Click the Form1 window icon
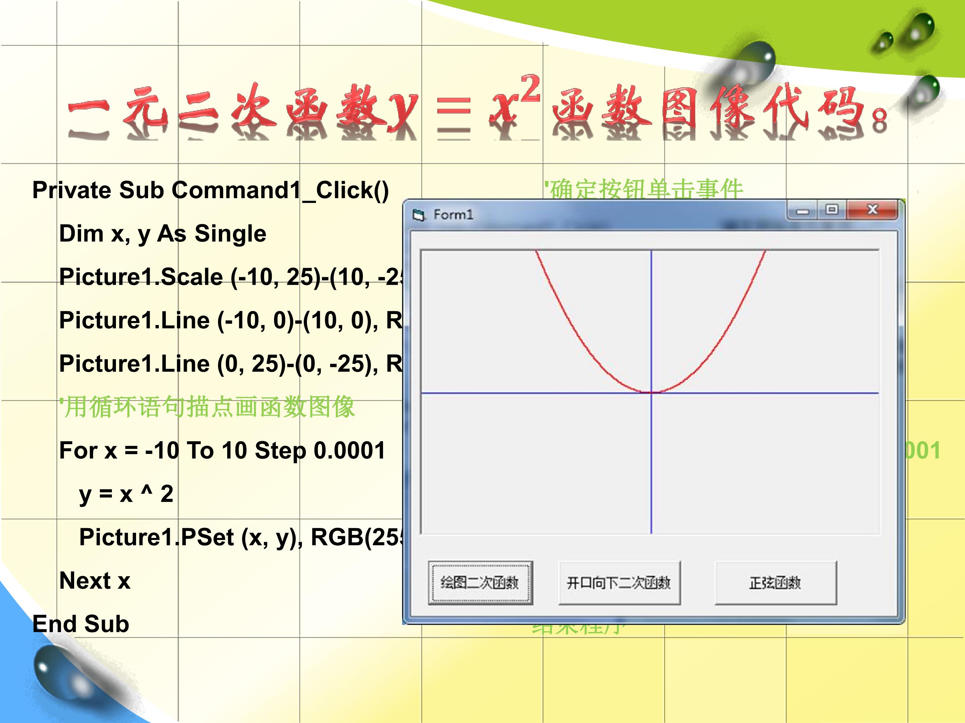 (419, 215)
